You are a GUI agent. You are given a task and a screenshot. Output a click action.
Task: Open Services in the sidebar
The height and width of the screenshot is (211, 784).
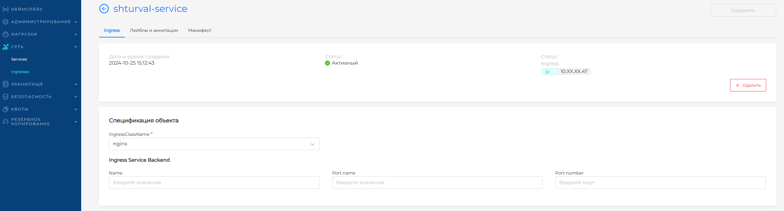pos(19,59)
